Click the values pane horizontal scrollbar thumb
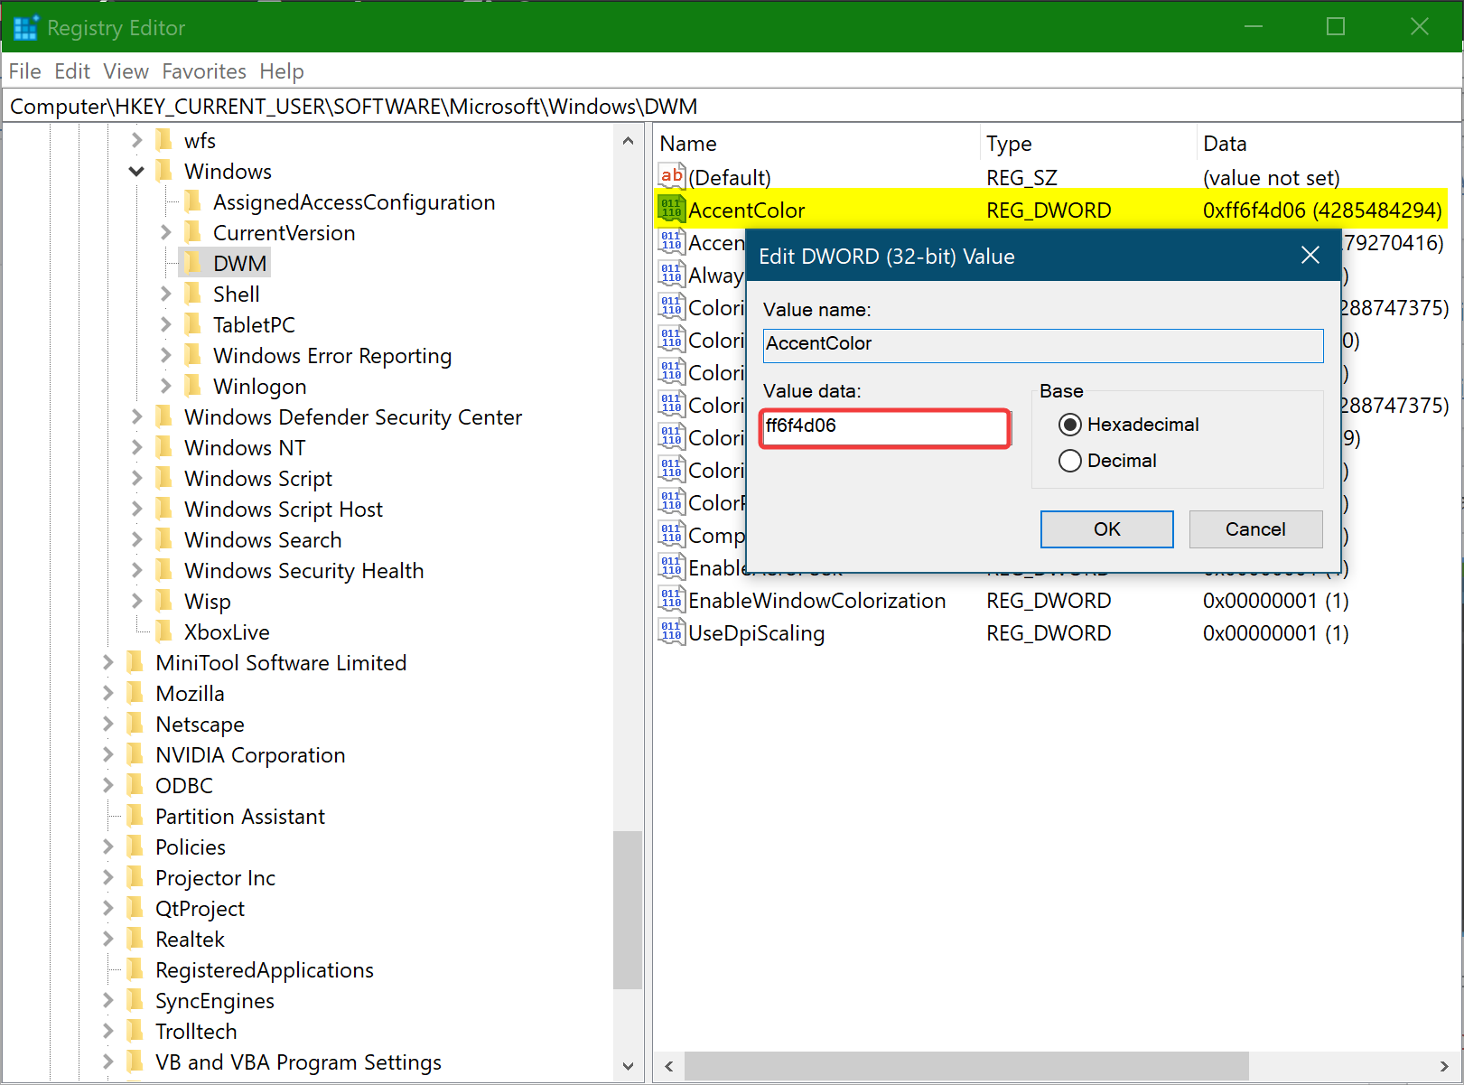Image resolution: width=1464 pixels, height=1085 pixels. 966,1066
